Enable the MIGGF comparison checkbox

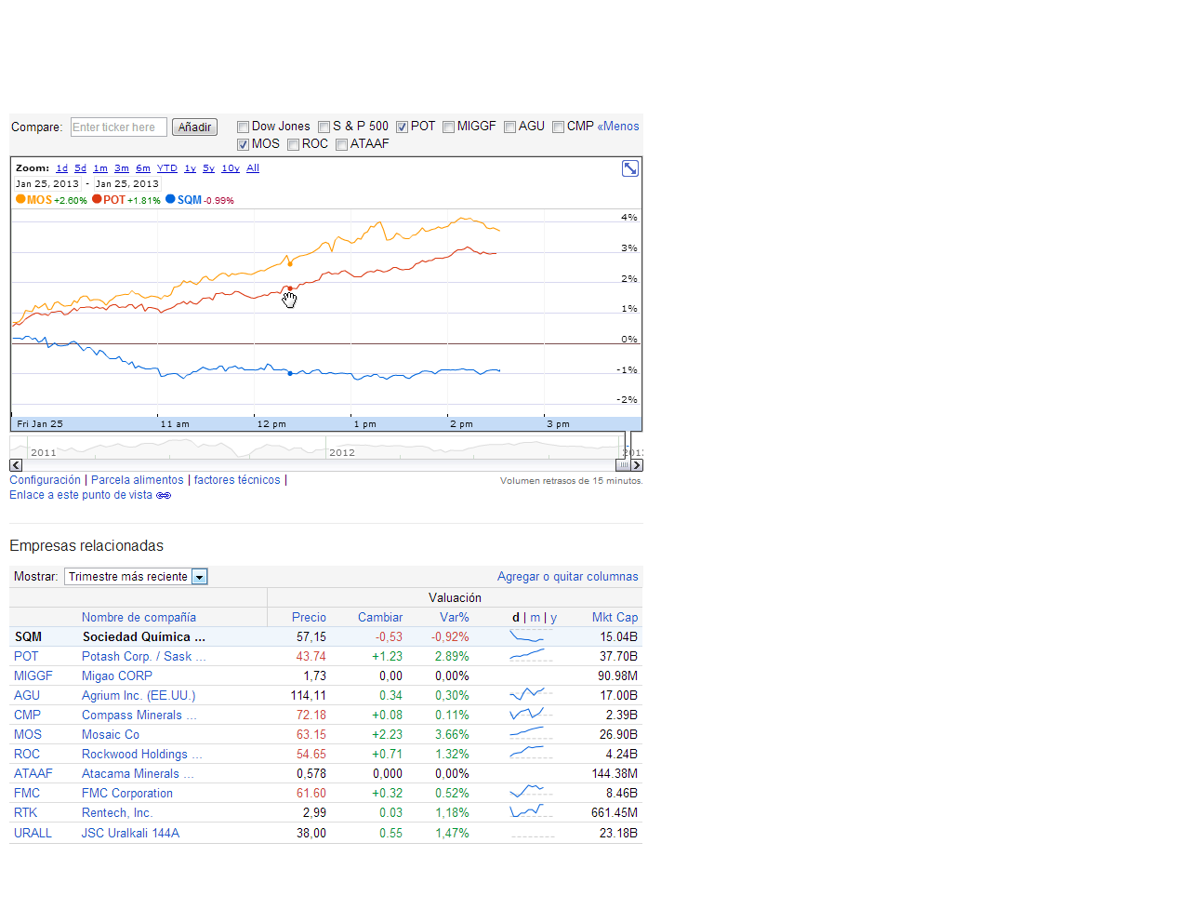click(448, 127)
